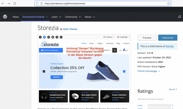Screen dimensions: 183x109
Task: Click the Preview button
Action: click(147, 38)
